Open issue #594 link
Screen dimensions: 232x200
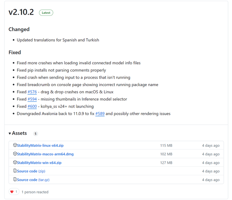click(x=32, y=99)
